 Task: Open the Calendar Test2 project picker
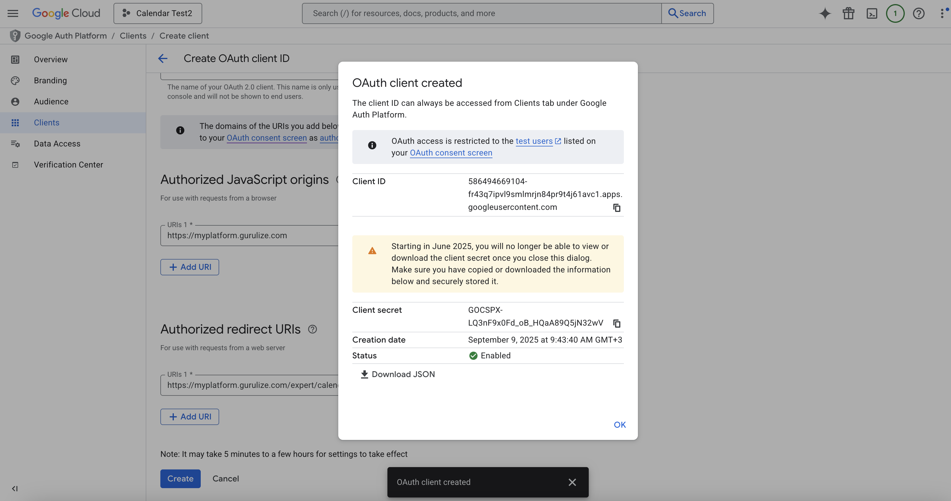[x=158, y=13]
